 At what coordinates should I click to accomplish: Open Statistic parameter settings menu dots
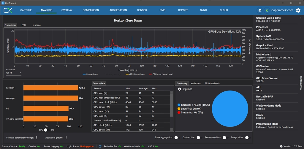pyautogui.click(x=37, y=138)
